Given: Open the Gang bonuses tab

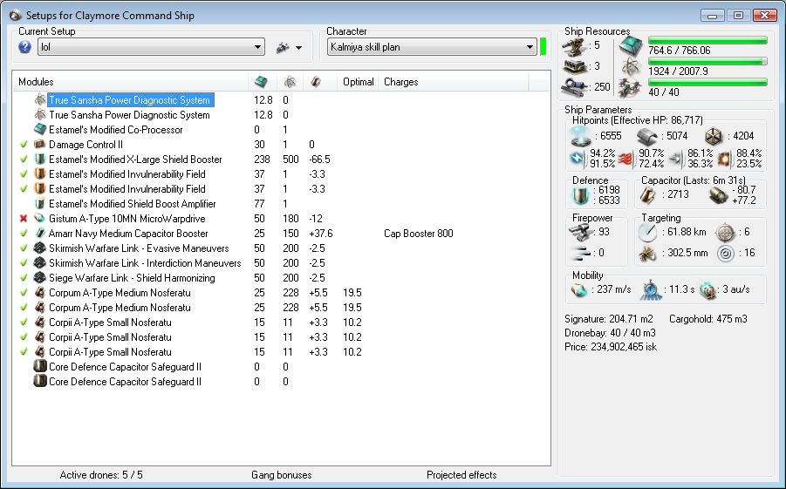Looking at the screenshot, I should click(x=281, y=475).
